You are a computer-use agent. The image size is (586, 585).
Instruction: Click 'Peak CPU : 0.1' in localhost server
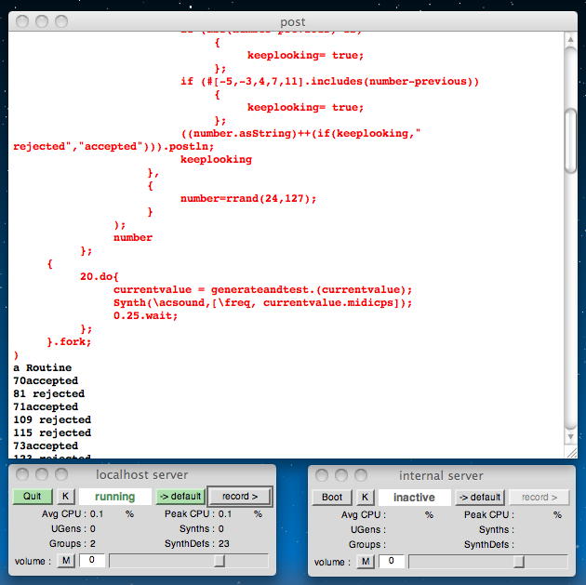[x=198, y=514]
